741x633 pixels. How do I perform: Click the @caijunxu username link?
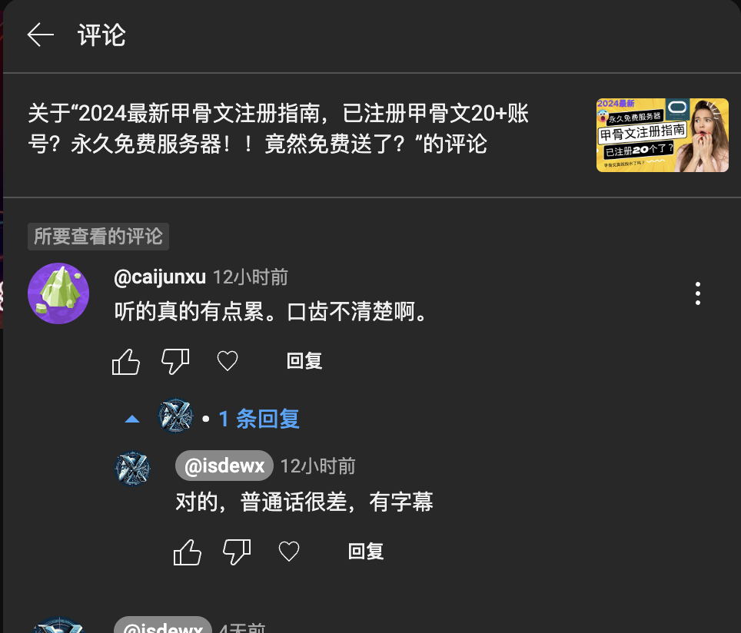pyautogui.click(x=160, y=277)
